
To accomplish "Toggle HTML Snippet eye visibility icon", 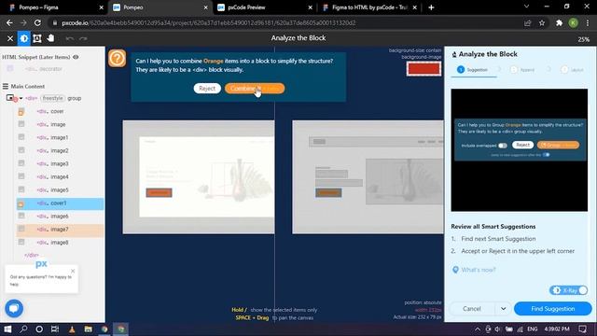I will click(x=76, y=57).
